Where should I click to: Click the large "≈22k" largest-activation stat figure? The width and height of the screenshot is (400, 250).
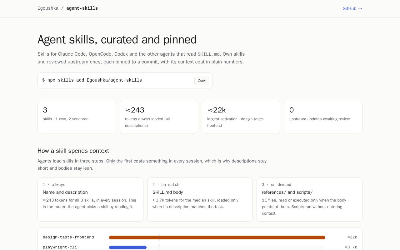217,110
